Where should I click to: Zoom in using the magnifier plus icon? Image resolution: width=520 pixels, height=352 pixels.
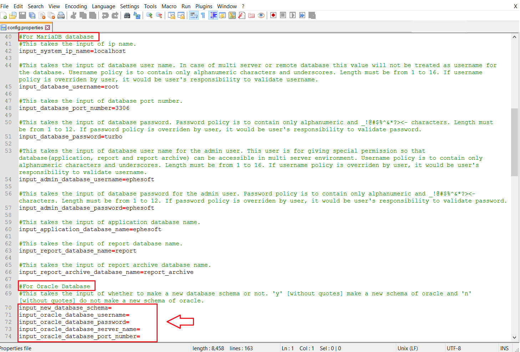point(149,15)
